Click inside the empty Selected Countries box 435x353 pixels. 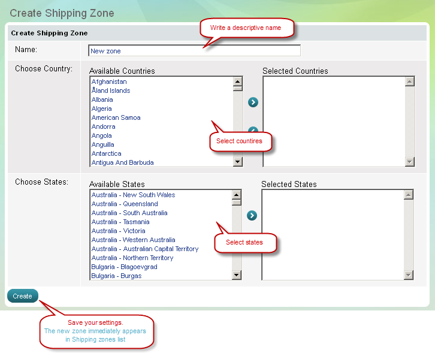click(333, 121)
